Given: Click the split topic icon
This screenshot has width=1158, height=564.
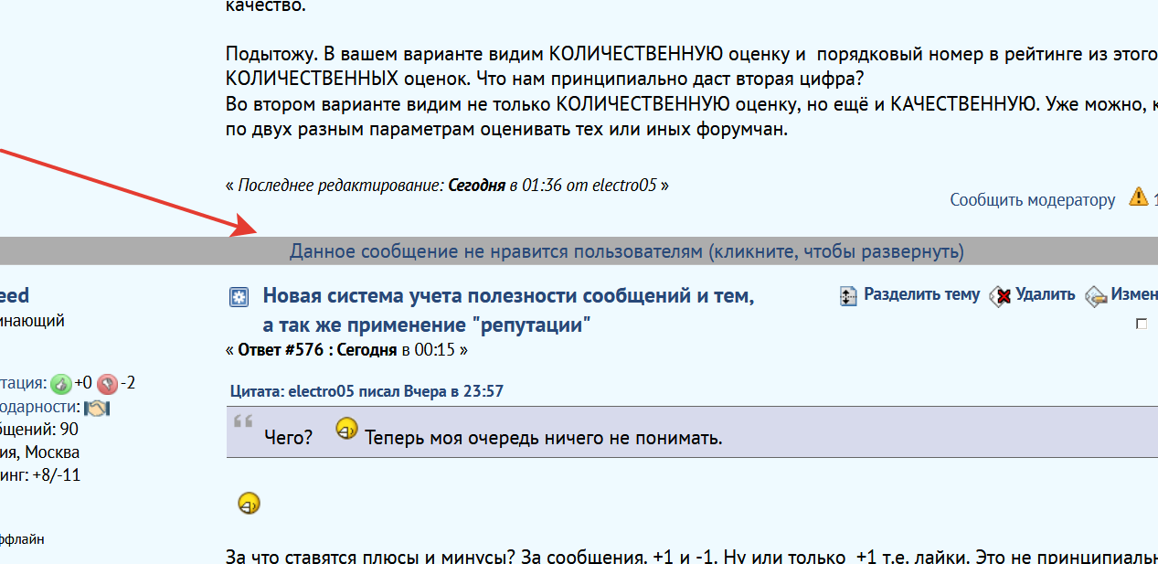Looking at the screenshot, I should point(848,295).
